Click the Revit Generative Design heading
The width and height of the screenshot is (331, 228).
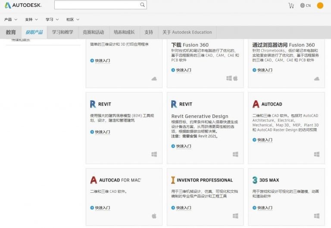click(200, 116)
